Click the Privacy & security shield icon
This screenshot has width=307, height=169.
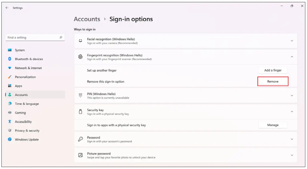(10, 131)
